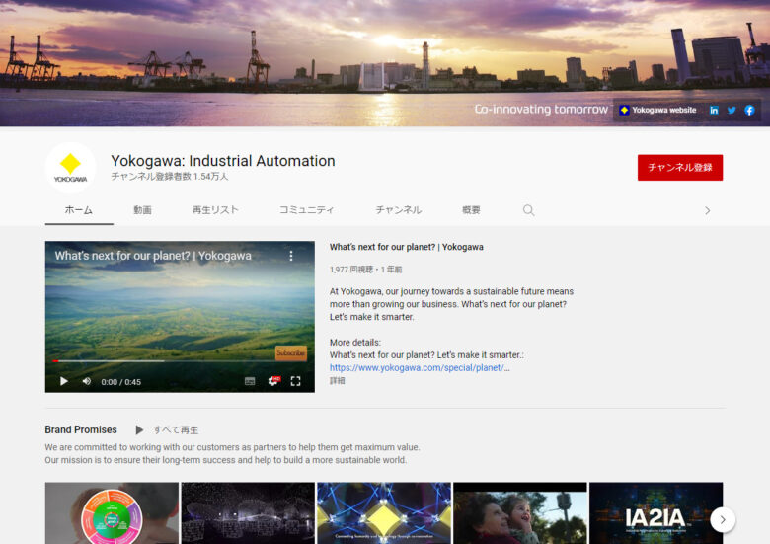Play the featured video
Image resolution: width=770 pixels, height=544 pixels.
(x=64, y=381)
